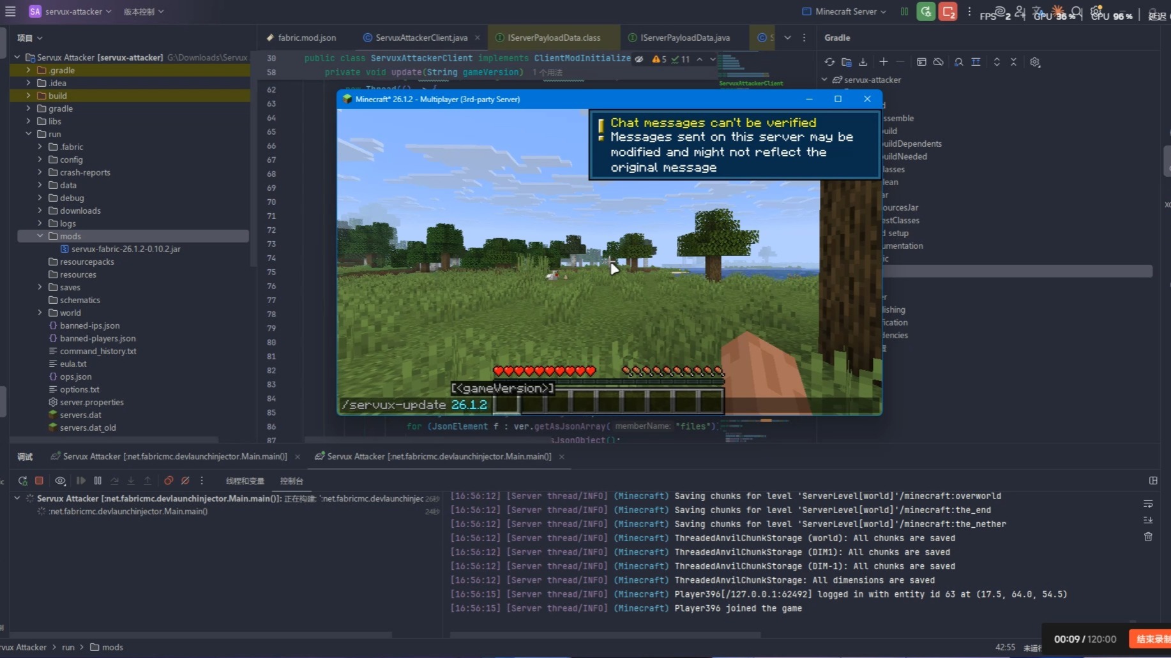The image size is (1171, 658).
Task: Click the Minecraft chat command input field
Action: pos(610,405)
